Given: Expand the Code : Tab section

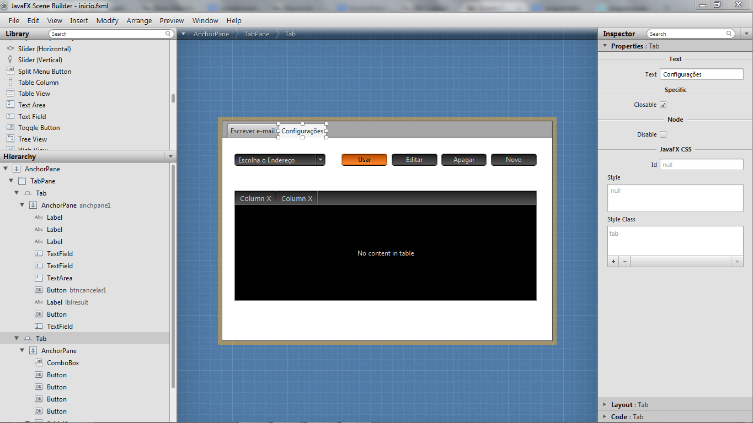Looking at the screenshot, I should [605, 417].
